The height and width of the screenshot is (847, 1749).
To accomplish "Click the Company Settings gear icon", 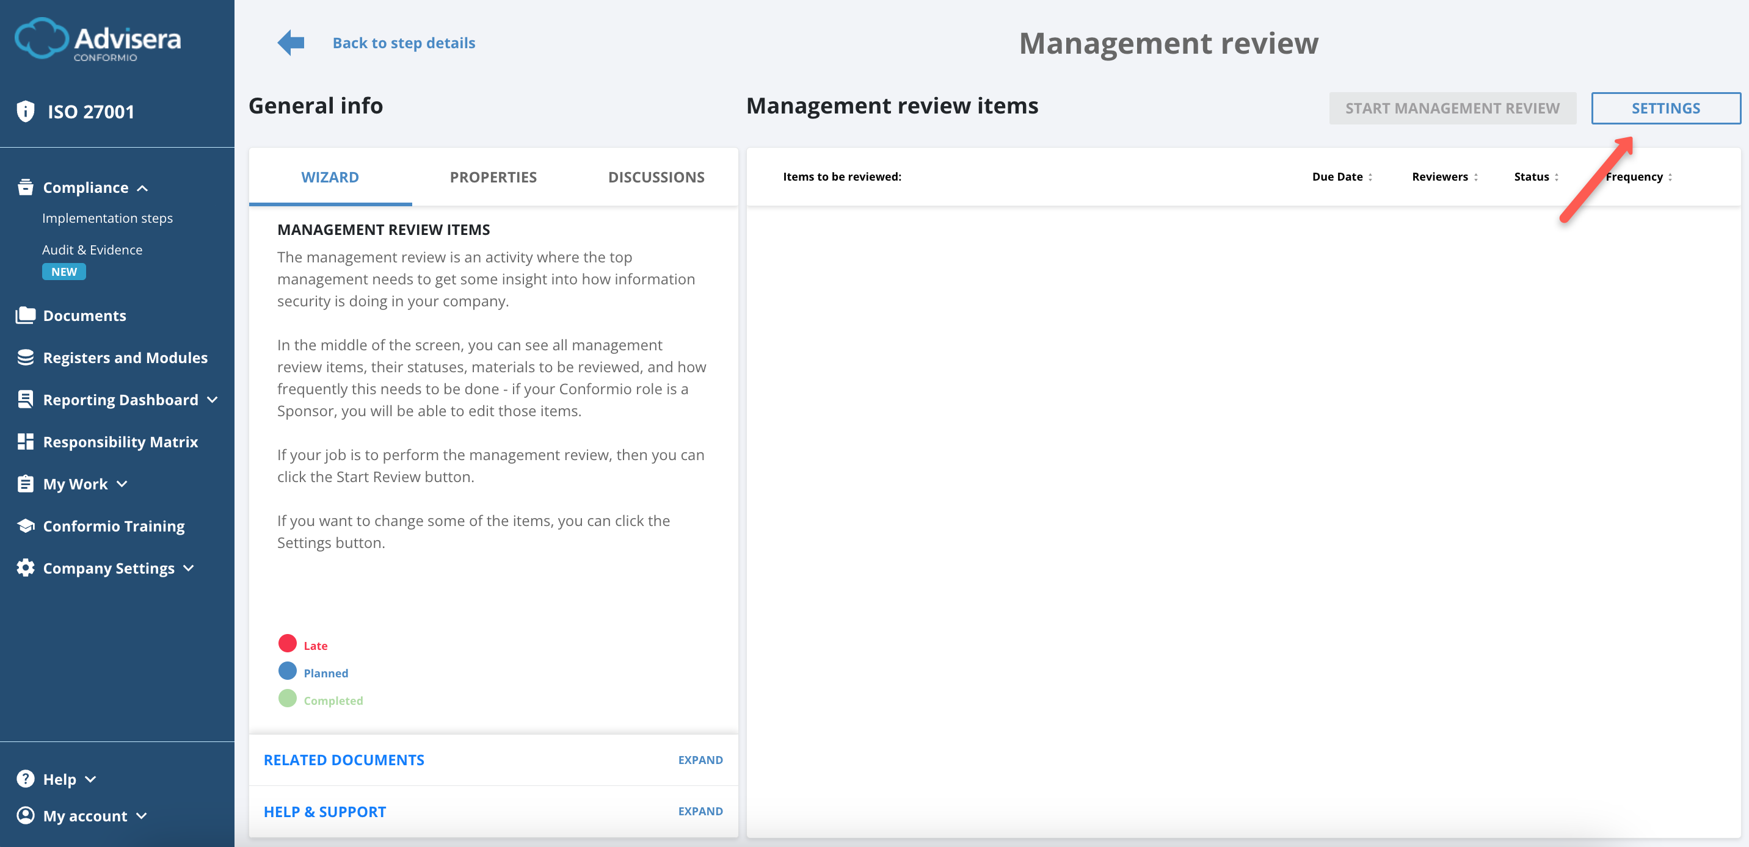I will point(25,568).
